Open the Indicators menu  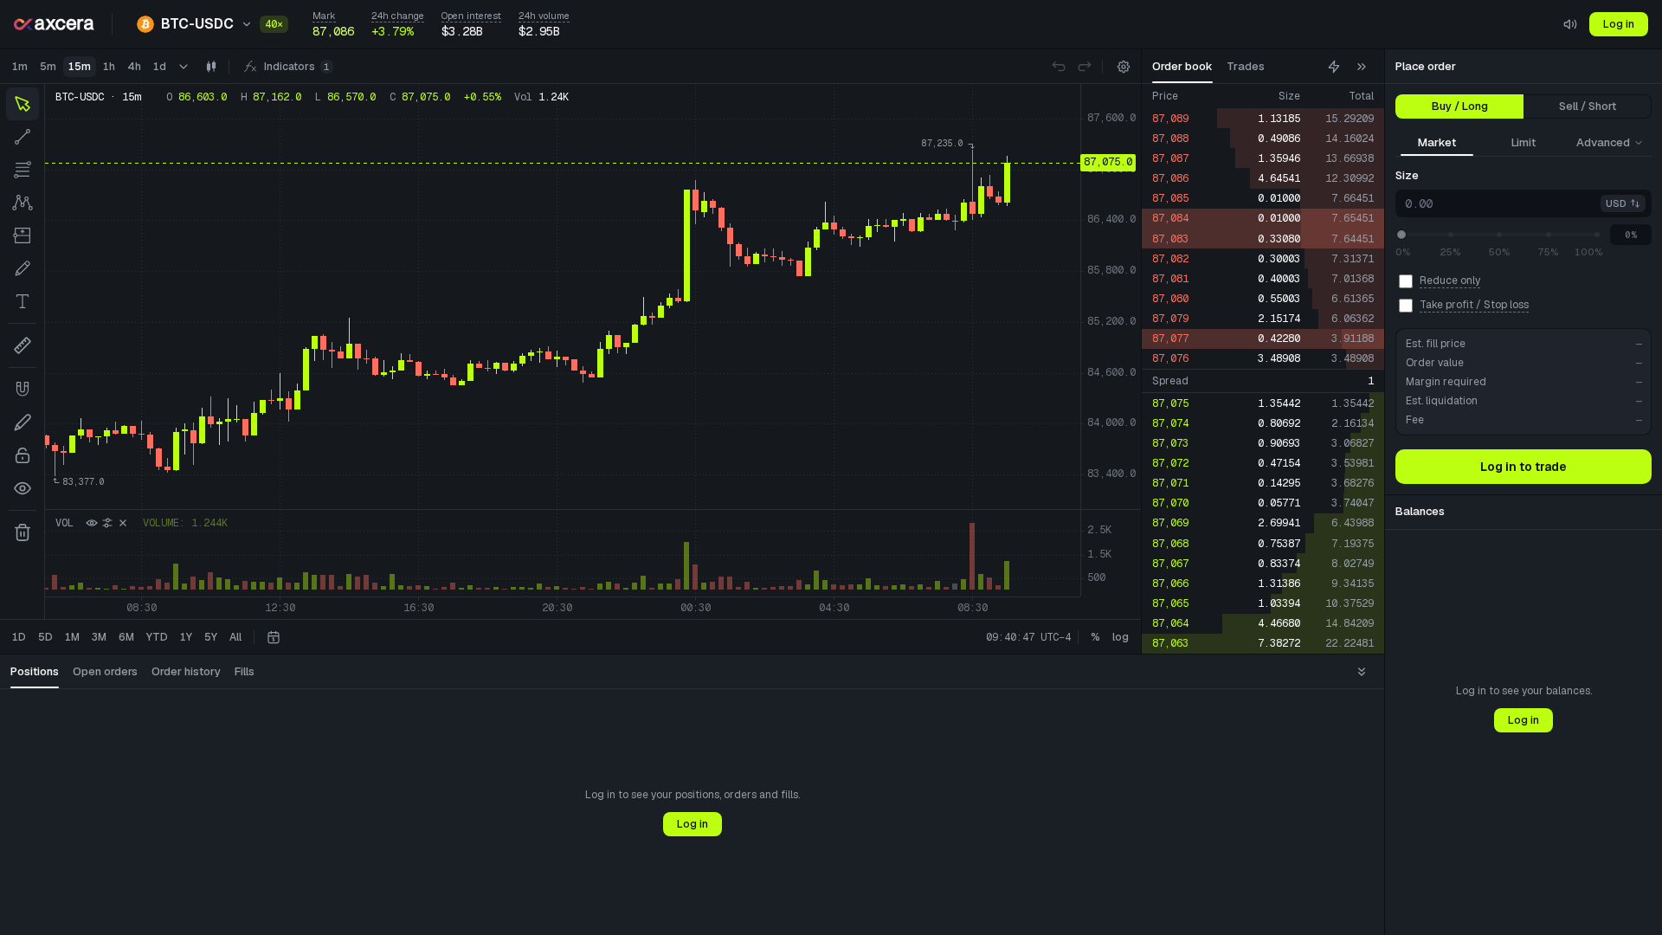pos(288,67)
